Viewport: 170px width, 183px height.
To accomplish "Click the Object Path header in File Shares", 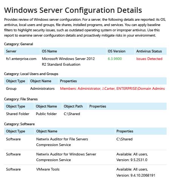I will pyautogui.click(x=73, y=106).
